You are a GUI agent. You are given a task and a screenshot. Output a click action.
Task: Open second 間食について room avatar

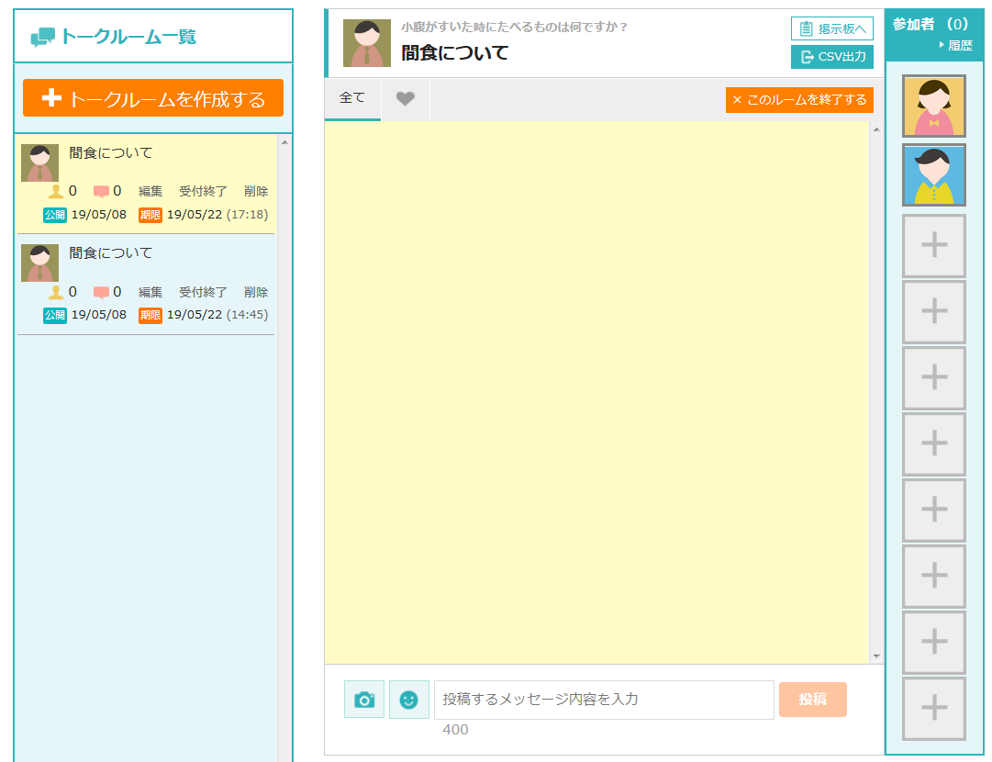click(x=39, y=263)
